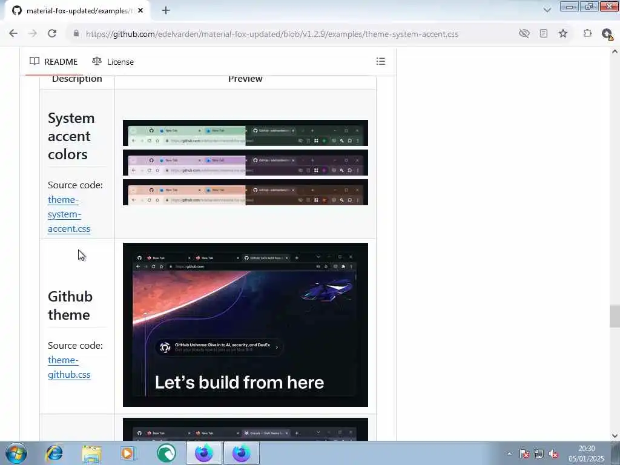Open the Action Center flag tray icon
620x465 pixels.
[x=524, y=454]
